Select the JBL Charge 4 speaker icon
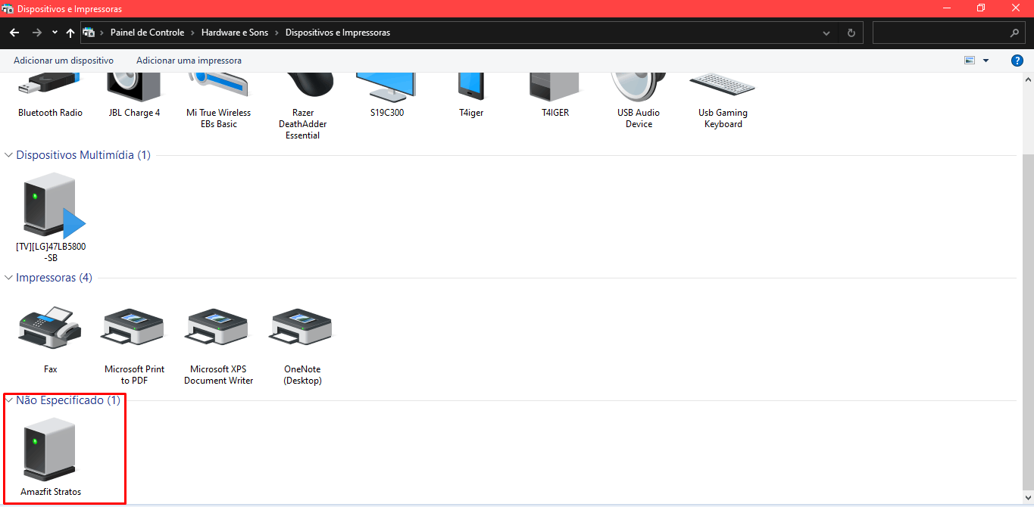The width and height of the screenshot is (1034, 507). (134, 86)
